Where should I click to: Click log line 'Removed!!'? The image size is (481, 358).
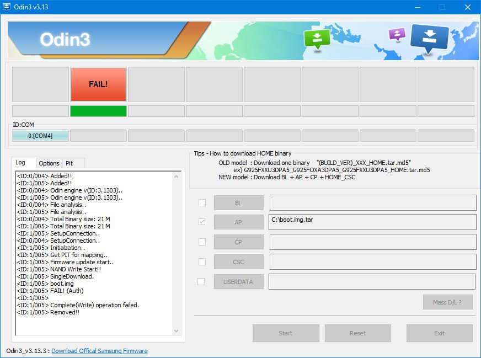tap(48, 312)
